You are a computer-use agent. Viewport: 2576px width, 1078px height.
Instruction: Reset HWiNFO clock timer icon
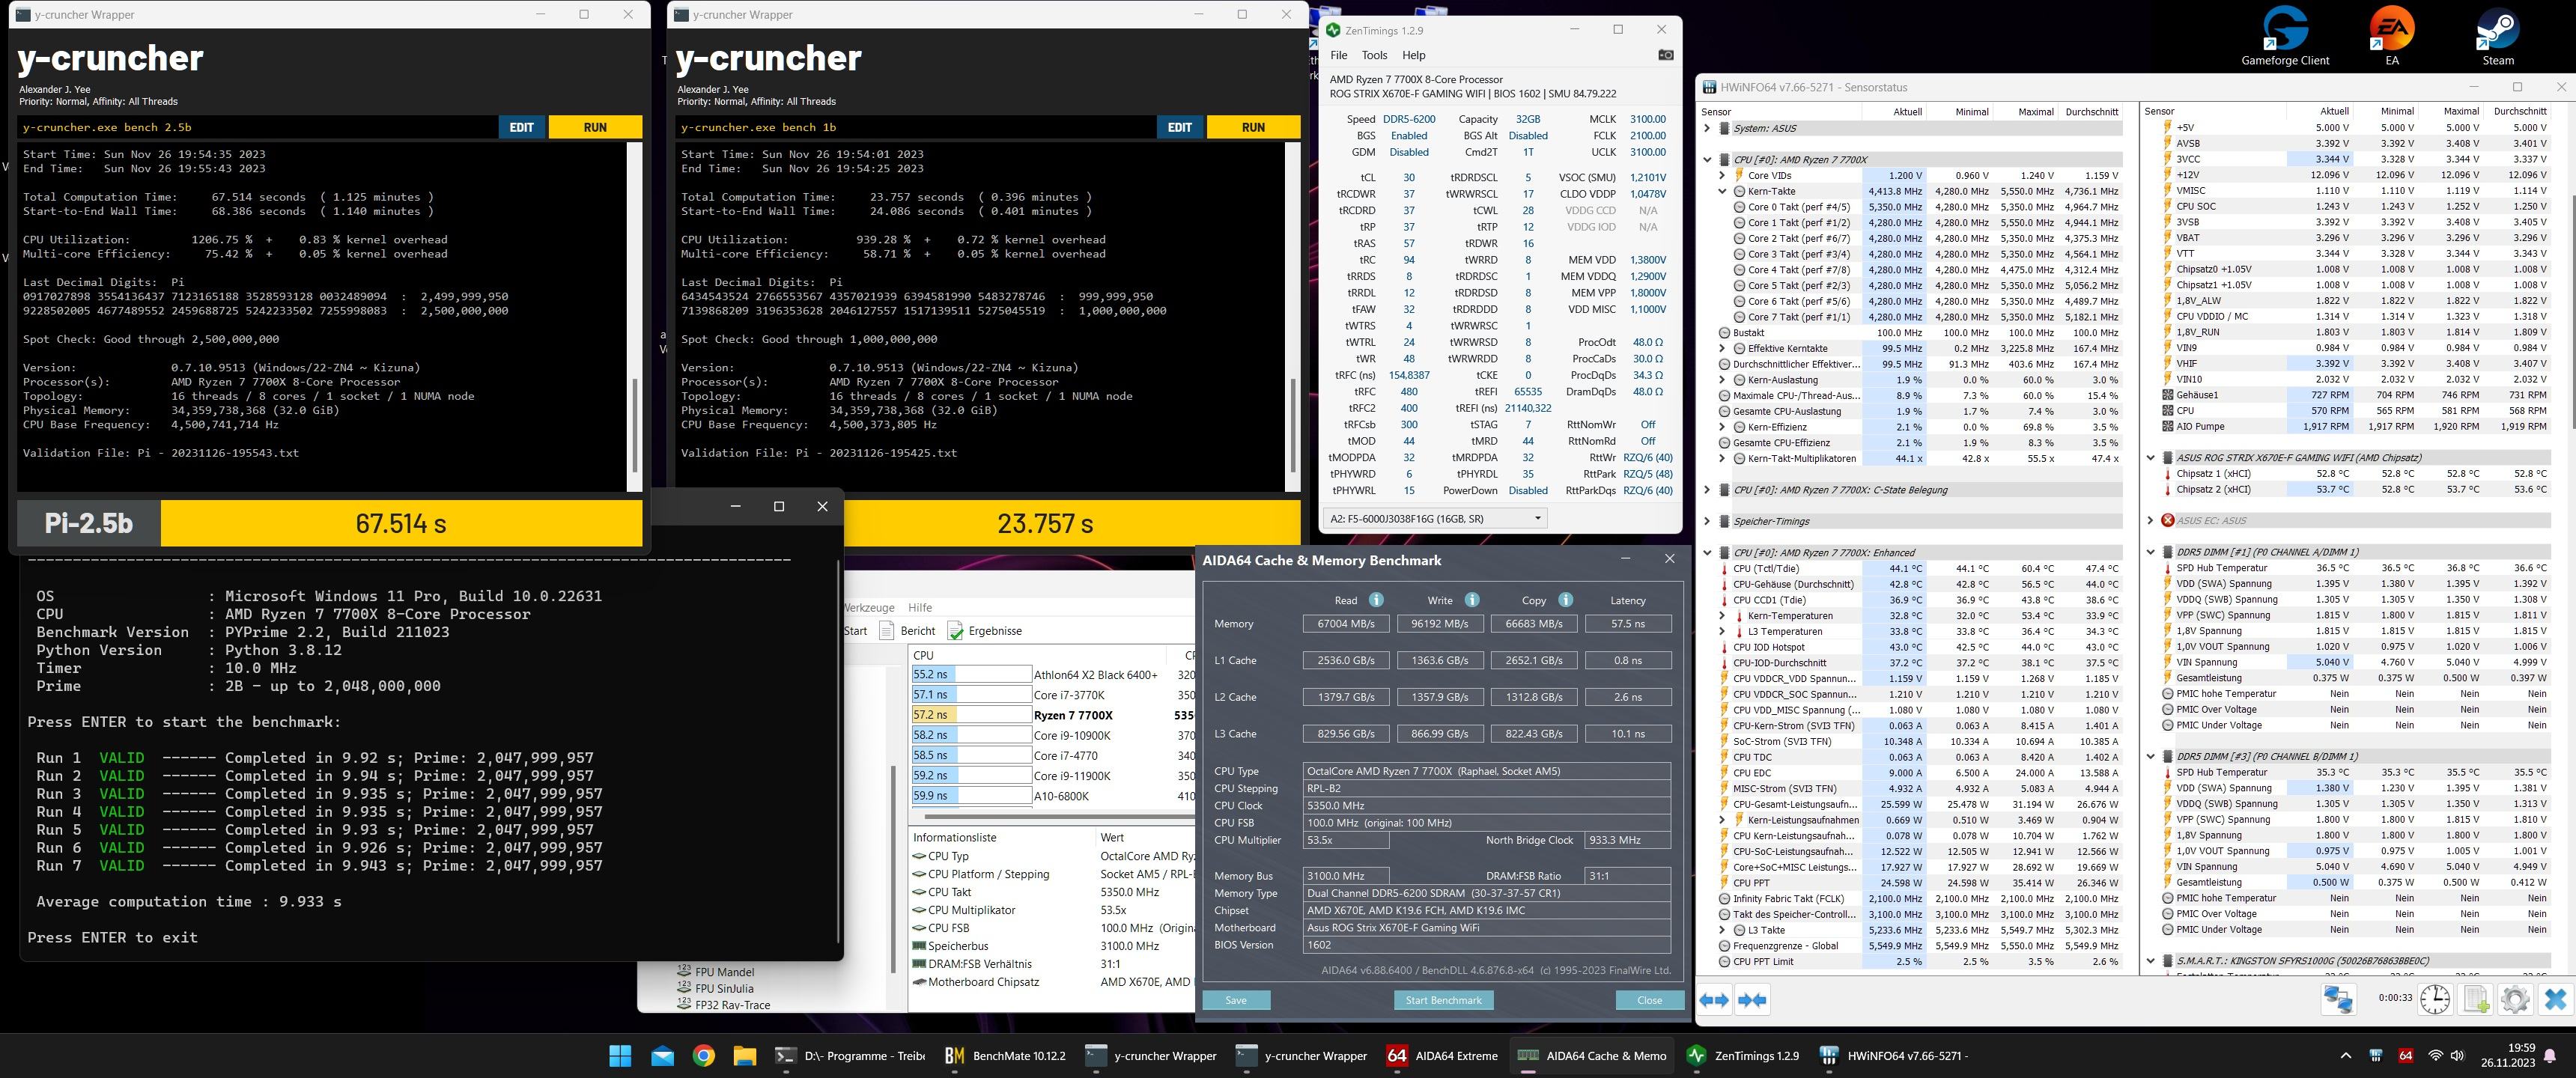pos(2435,999)
